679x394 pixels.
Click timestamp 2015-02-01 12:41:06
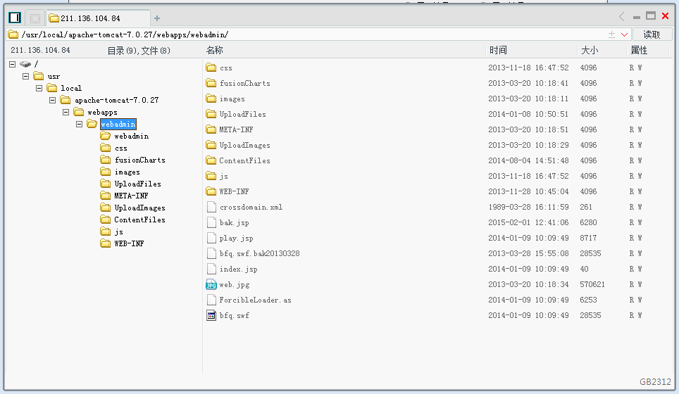[x=528, y=222]
